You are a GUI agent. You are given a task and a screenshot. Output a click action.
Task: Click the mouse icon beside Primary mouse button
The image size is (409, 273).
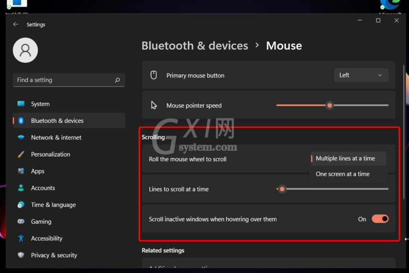tap(154, 75)
